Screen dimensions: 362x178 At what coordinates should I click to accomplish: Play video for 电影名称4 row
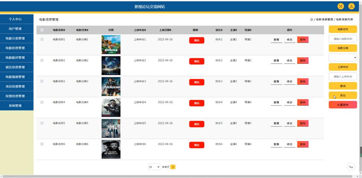tap(197, 103)
